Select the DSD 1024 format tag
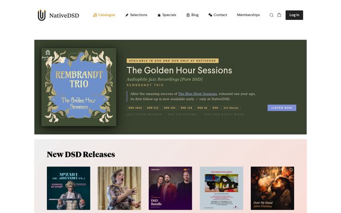This screenshot has height=213, width=341. (135, 108)
